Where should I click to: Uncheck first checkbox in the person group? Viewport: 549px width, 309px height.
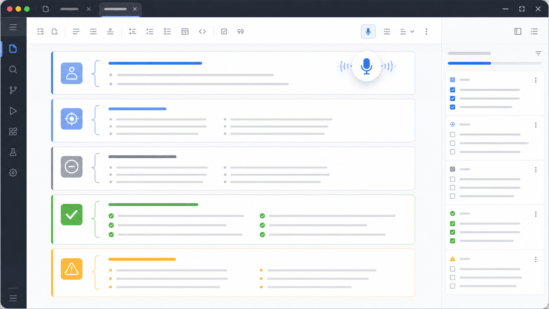point(452,90)
